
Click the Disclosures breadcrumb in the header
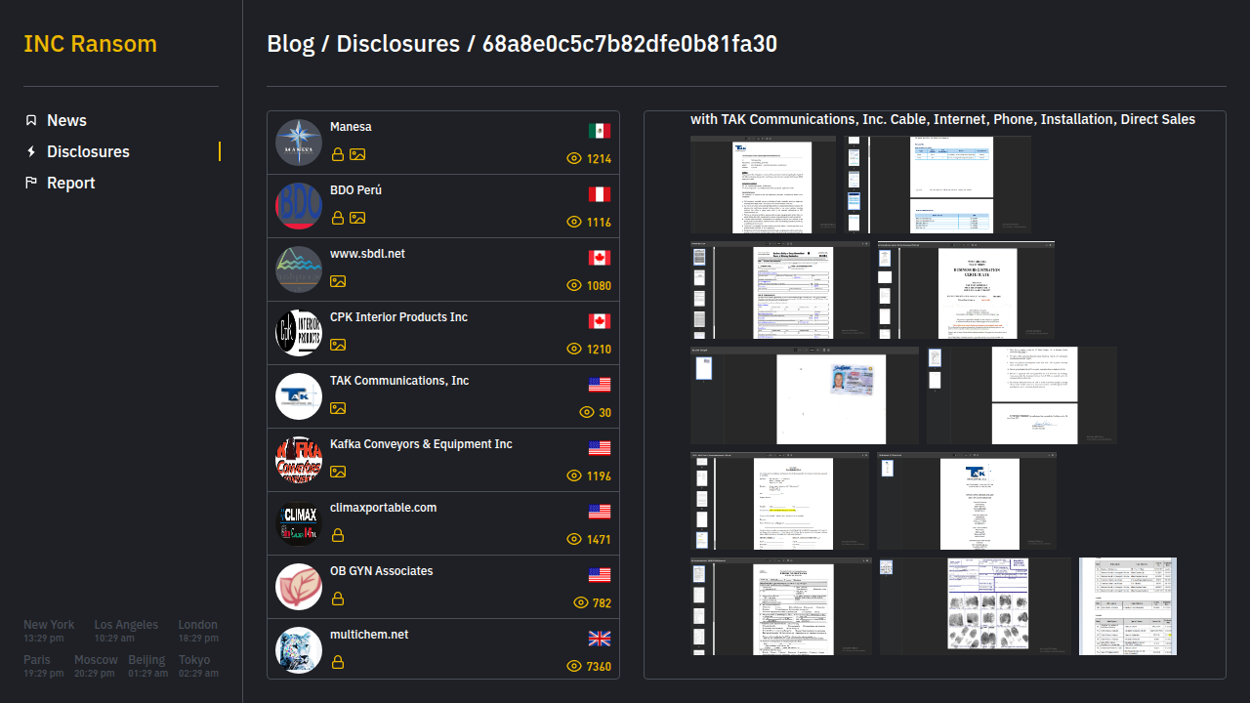click(x=397, y=44)
